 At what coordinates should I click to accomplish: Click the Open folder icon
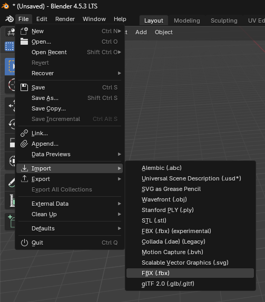click(24, 42)
